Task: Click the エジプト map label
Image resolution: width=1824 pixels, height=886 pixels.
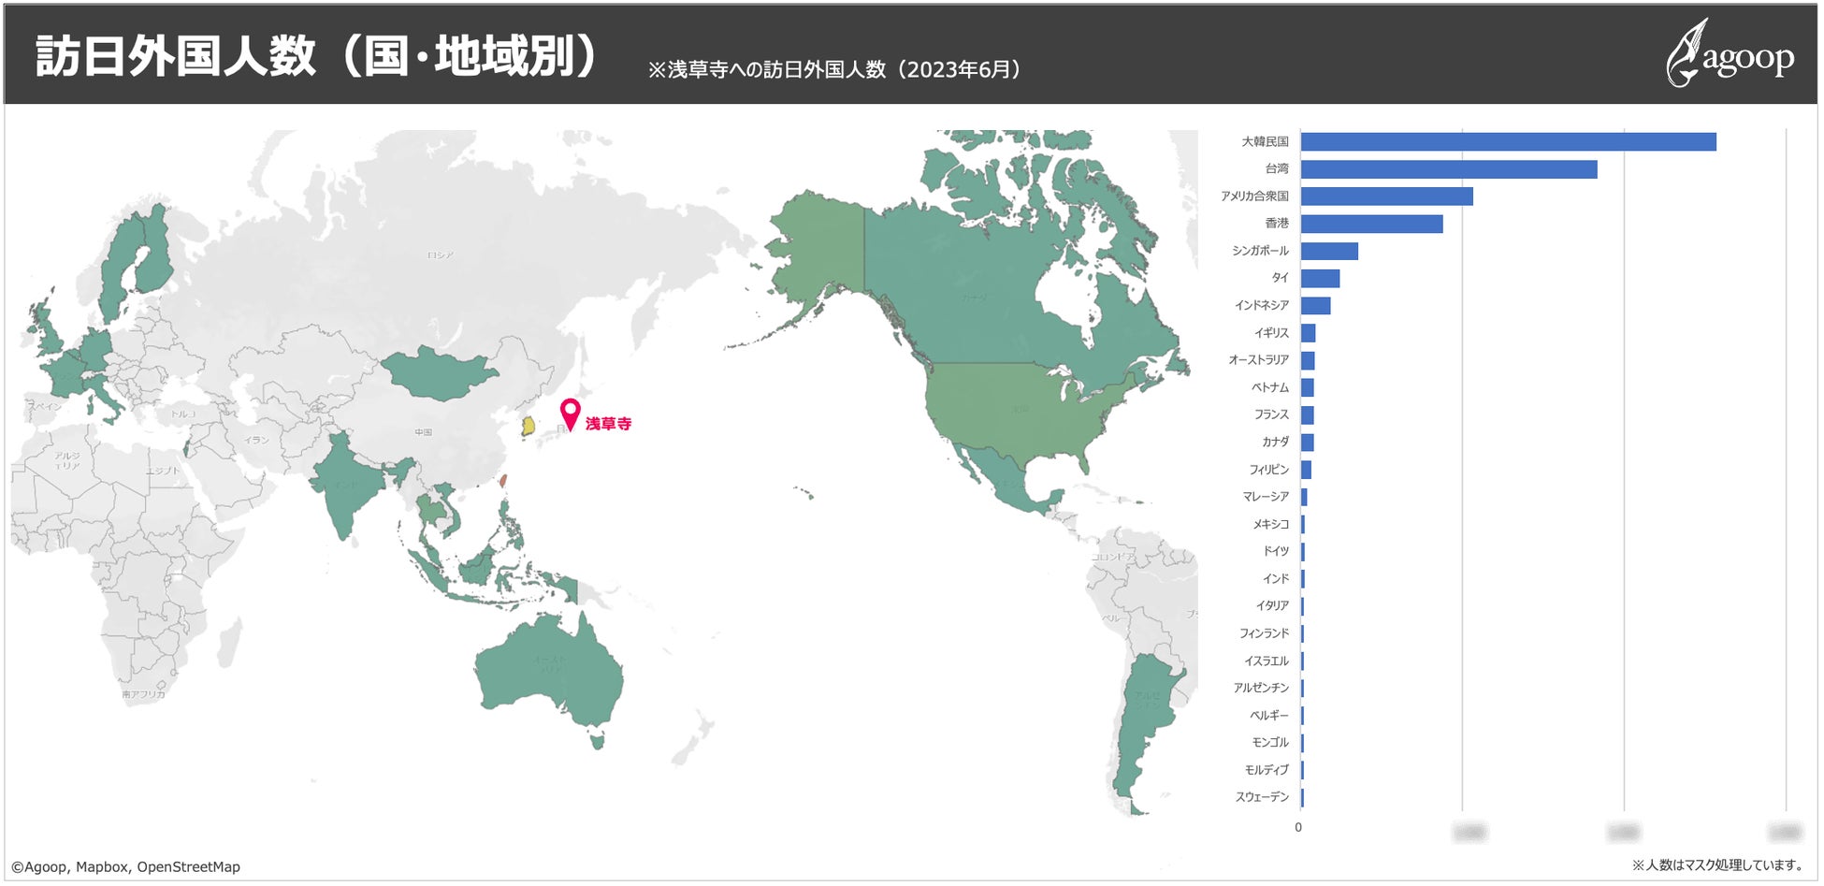Action: 162,471
